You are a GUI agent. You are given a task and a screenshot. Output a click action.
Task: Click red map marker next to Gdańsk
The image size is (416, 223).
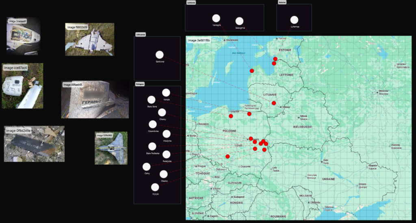click(231, 116)
